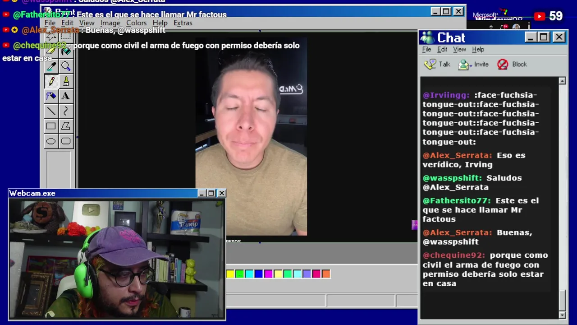Viewport: 577px width, 325px height.
Task: Click Chat scrollbar down arrow
Action: pyautogui.click(x=562, y=315)
